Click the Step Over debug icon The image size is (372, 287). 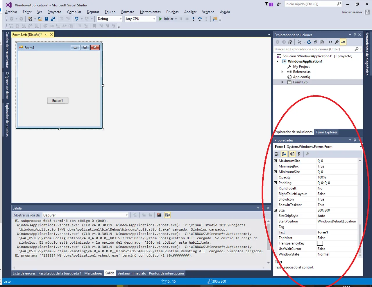200,19
